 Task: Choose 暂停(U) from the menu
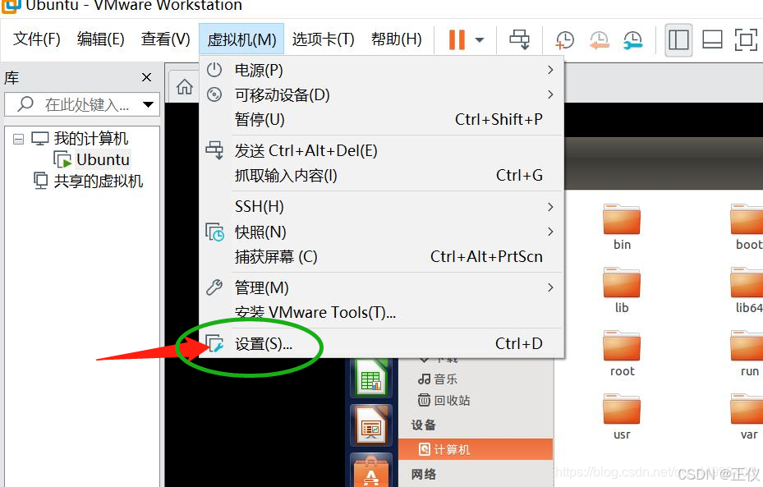click(382, 119)
